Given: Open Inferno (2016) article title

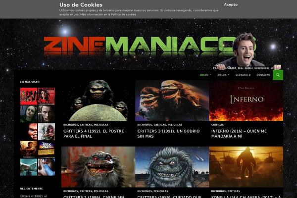Looking at the screenshot, I should tap(239, 134).
